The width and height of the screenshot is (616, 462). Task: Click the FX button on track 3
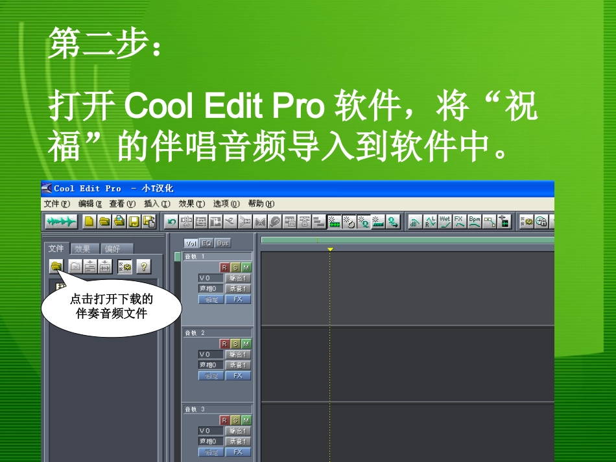(x=238, y=452)
